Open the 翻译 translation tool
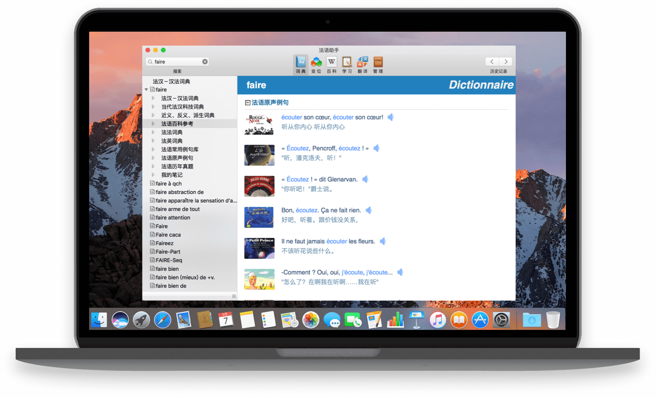 coord(362,64)
